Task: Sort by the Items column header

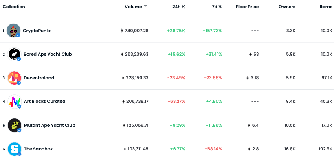Action: tap(326, 7)
